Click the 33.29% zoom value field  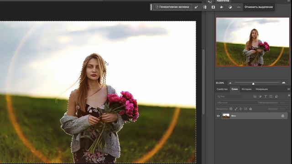coord(220,83)
